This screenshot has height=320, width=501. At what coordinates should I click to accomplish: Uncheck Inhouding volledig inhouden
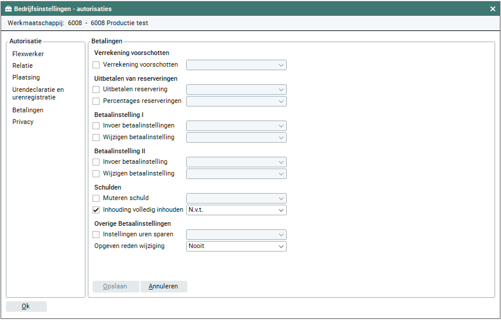click(97, 210)
